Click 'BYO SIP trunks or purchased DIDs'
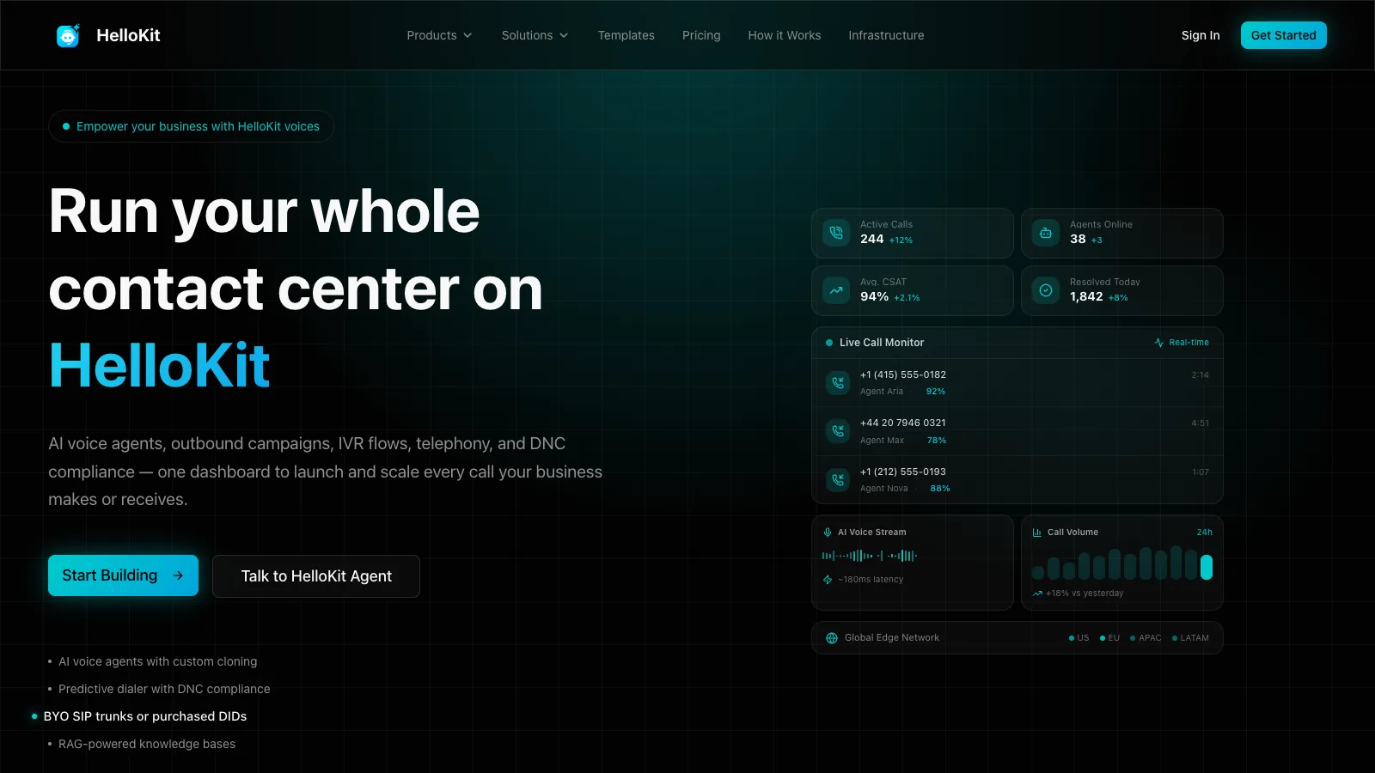This screenshot has width=1375, height=773. 145,716
